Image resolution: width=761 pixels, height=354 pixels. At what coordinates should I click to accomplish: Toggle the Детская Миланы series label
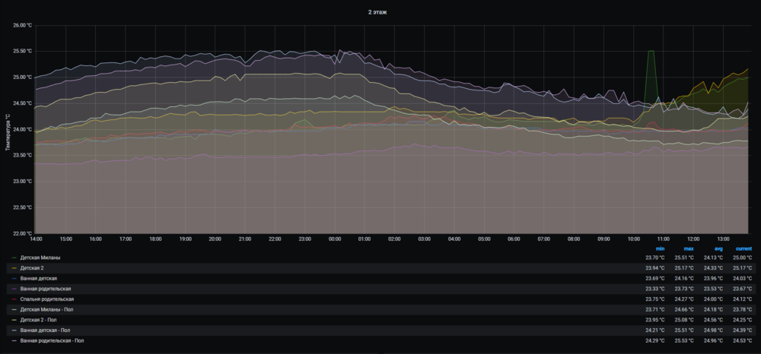[41, 258]
